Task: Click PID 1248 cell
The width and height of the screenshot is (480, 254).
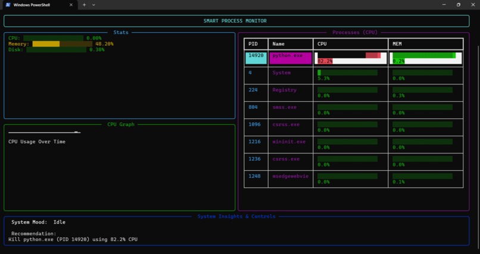Action: pyautogui.click(x=254, y=176)
